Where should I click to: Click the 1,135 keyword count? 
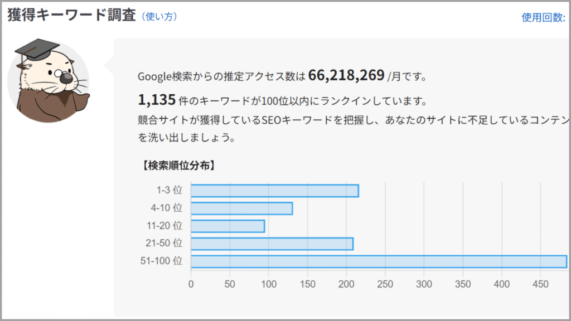(x=156, y=100)
